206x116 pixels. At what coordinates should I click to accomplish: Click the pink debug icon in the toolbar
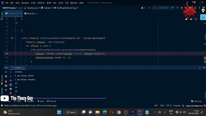tap(182, 8)
